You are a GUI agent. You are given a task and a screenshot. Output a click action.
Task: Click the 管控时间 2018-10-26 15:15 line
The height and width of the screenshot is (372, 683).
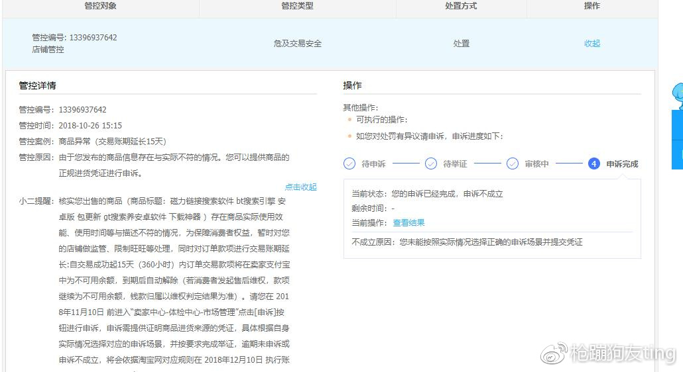click(x=70, y=126)
